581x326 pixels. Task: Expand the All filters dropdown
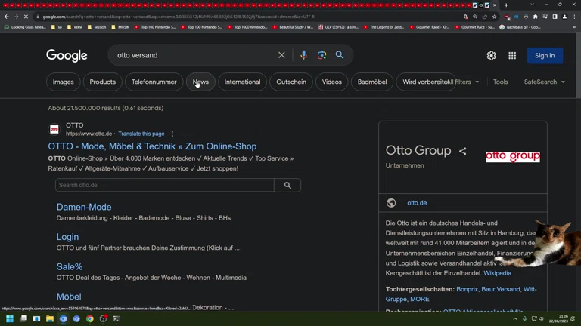(463, 81)
